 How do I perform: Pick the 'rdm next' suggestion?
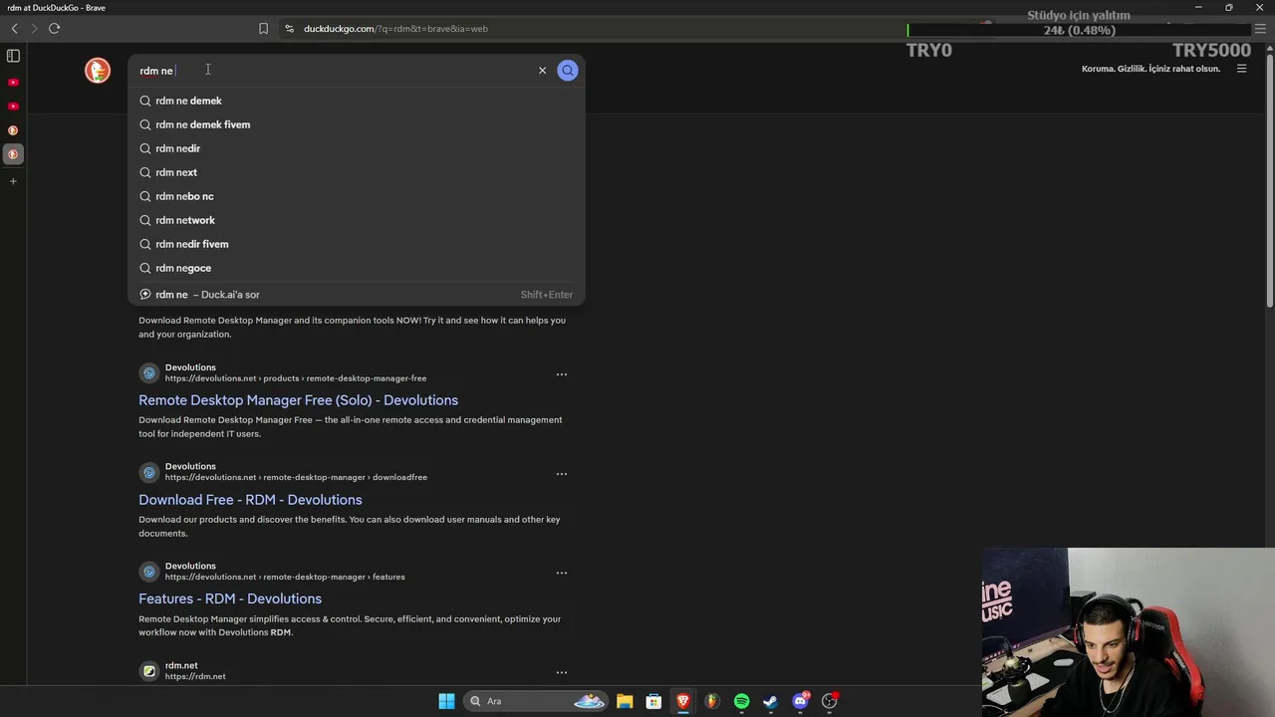(357, 172)
